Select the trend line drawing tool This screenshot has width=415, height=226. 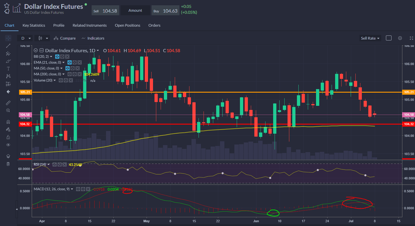[x=8, y=46]
